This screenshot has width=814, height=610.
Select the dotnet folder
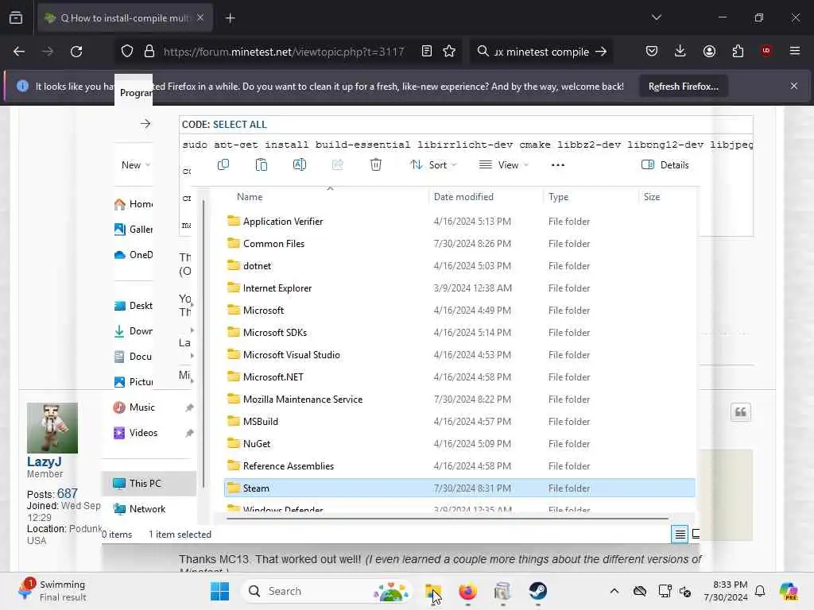coord(459,266)
